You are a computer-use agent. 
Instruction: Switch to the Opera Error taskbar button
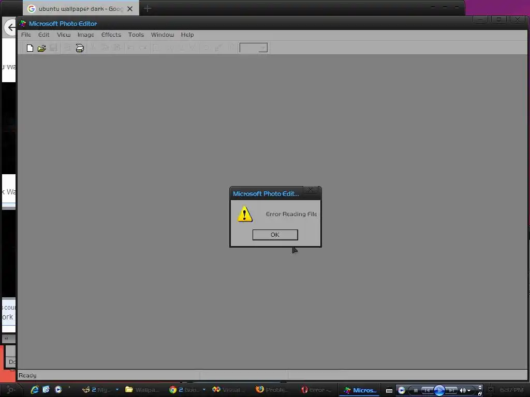pos(316,390)
